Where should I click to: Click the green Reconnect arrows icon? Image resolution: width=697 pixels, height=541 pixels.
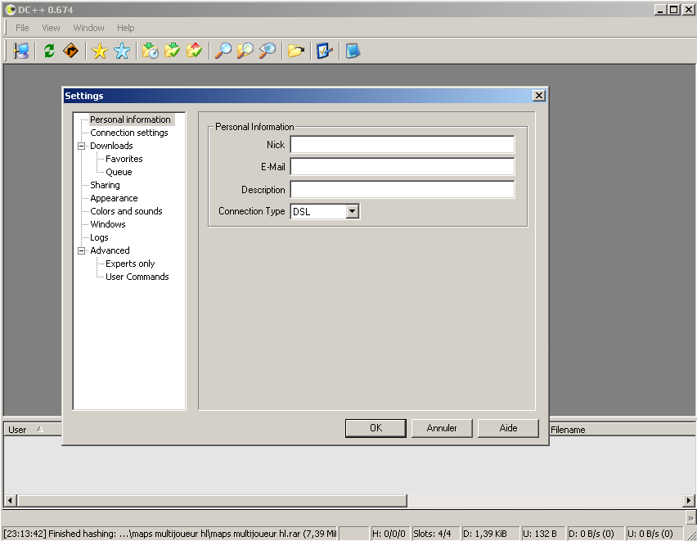pyautogui.click(x=49, y=51)
